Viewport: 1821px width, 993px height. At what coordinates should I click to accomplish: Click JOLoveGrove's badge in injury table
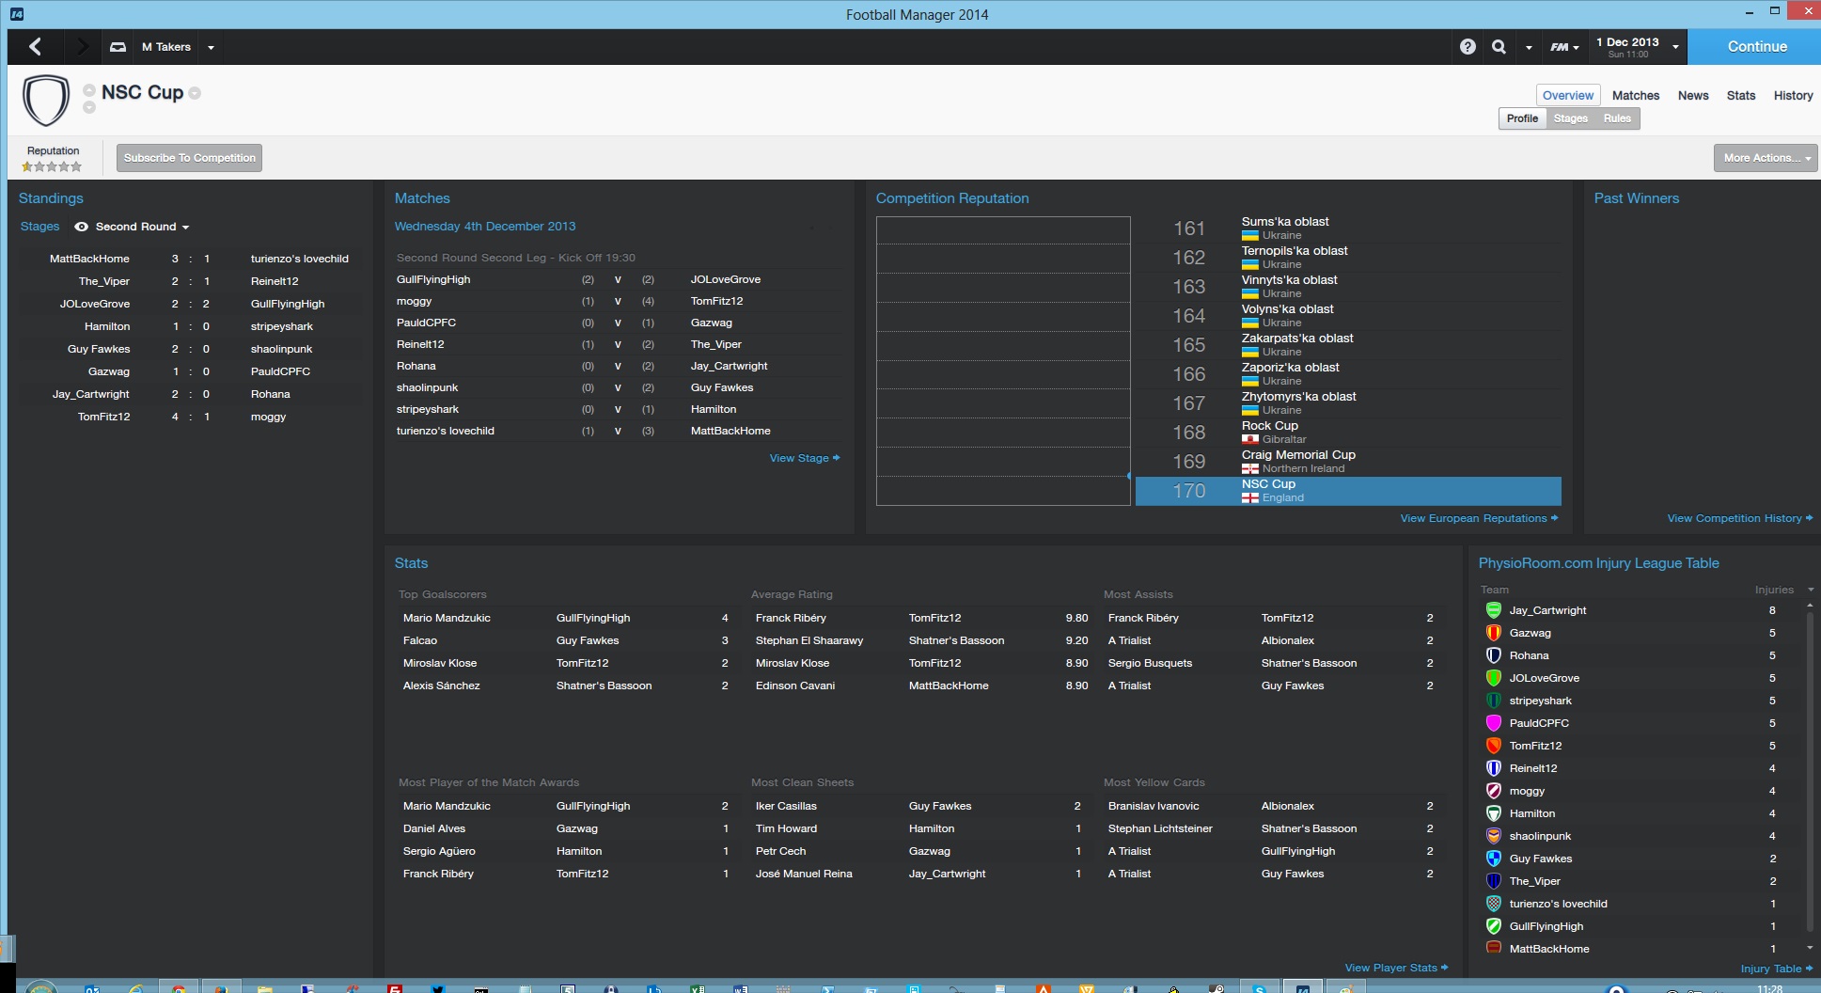tap(1493, 678)
